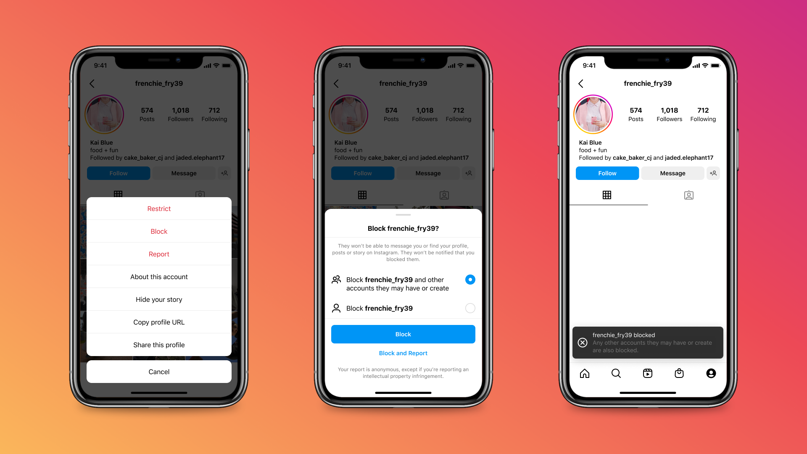Click the Follow button on profile page
The image size is (807, 454).
pos(607,173)
